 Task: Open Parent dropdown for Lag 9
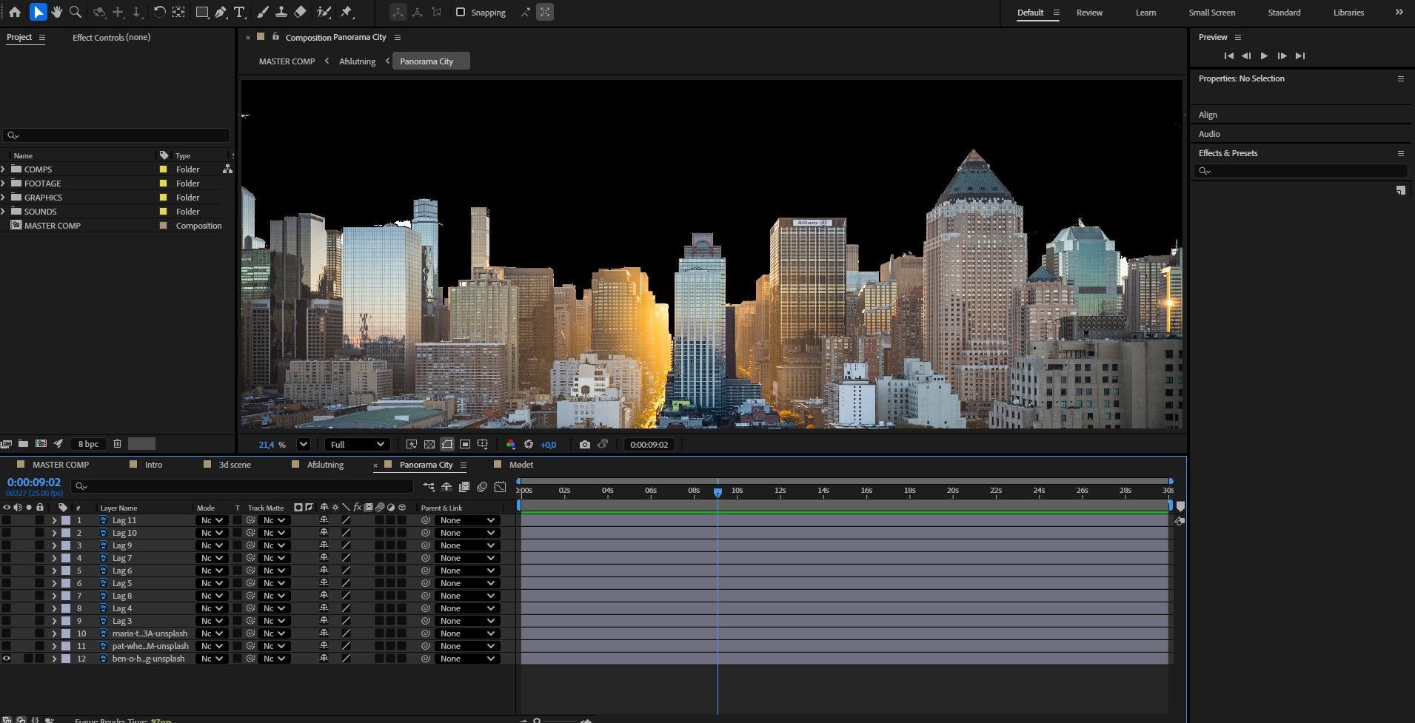click(x=466, y=545)
